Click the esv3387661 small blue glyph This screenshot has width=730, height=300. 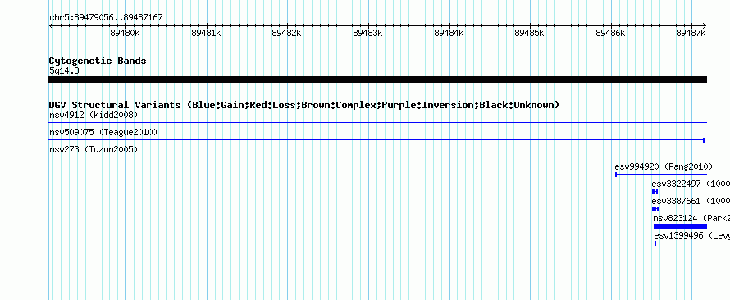click(655, 209)
